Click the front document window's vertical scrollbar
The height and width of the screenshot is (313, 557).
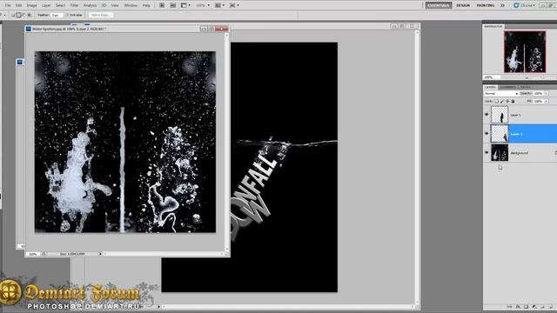pyautogui.click(x=226, y=142)
